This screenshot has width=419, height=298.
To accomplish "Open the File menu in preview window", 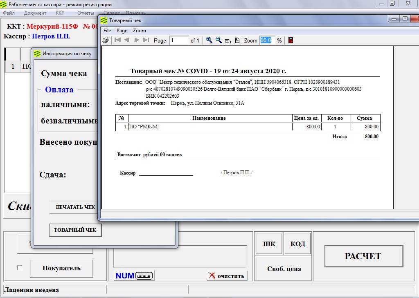I will 107,31.
